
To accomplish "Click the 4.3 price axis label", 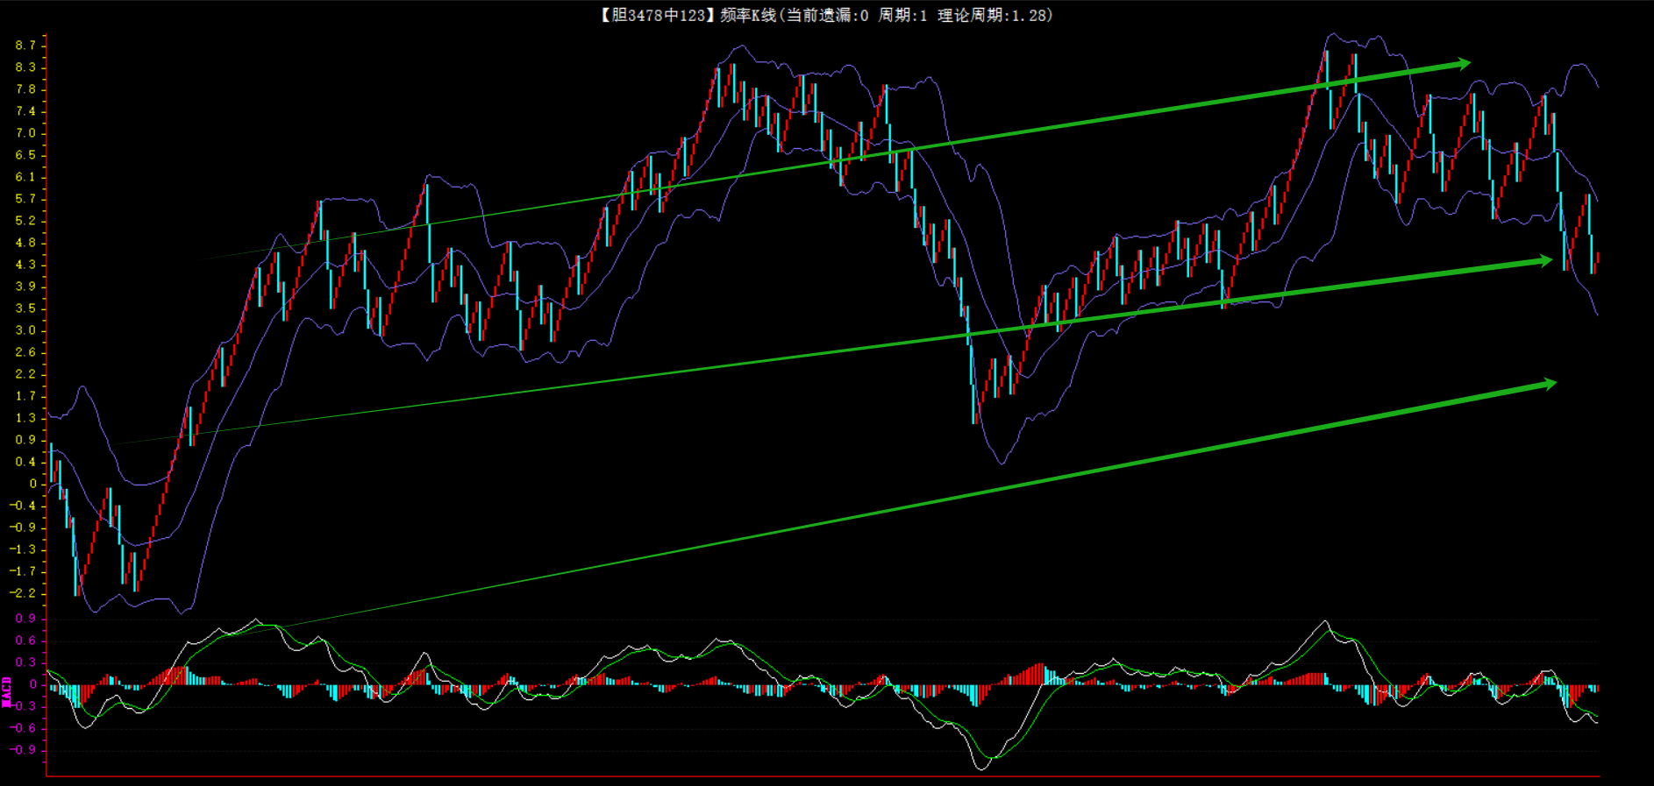I will click(x=25, y=265).
